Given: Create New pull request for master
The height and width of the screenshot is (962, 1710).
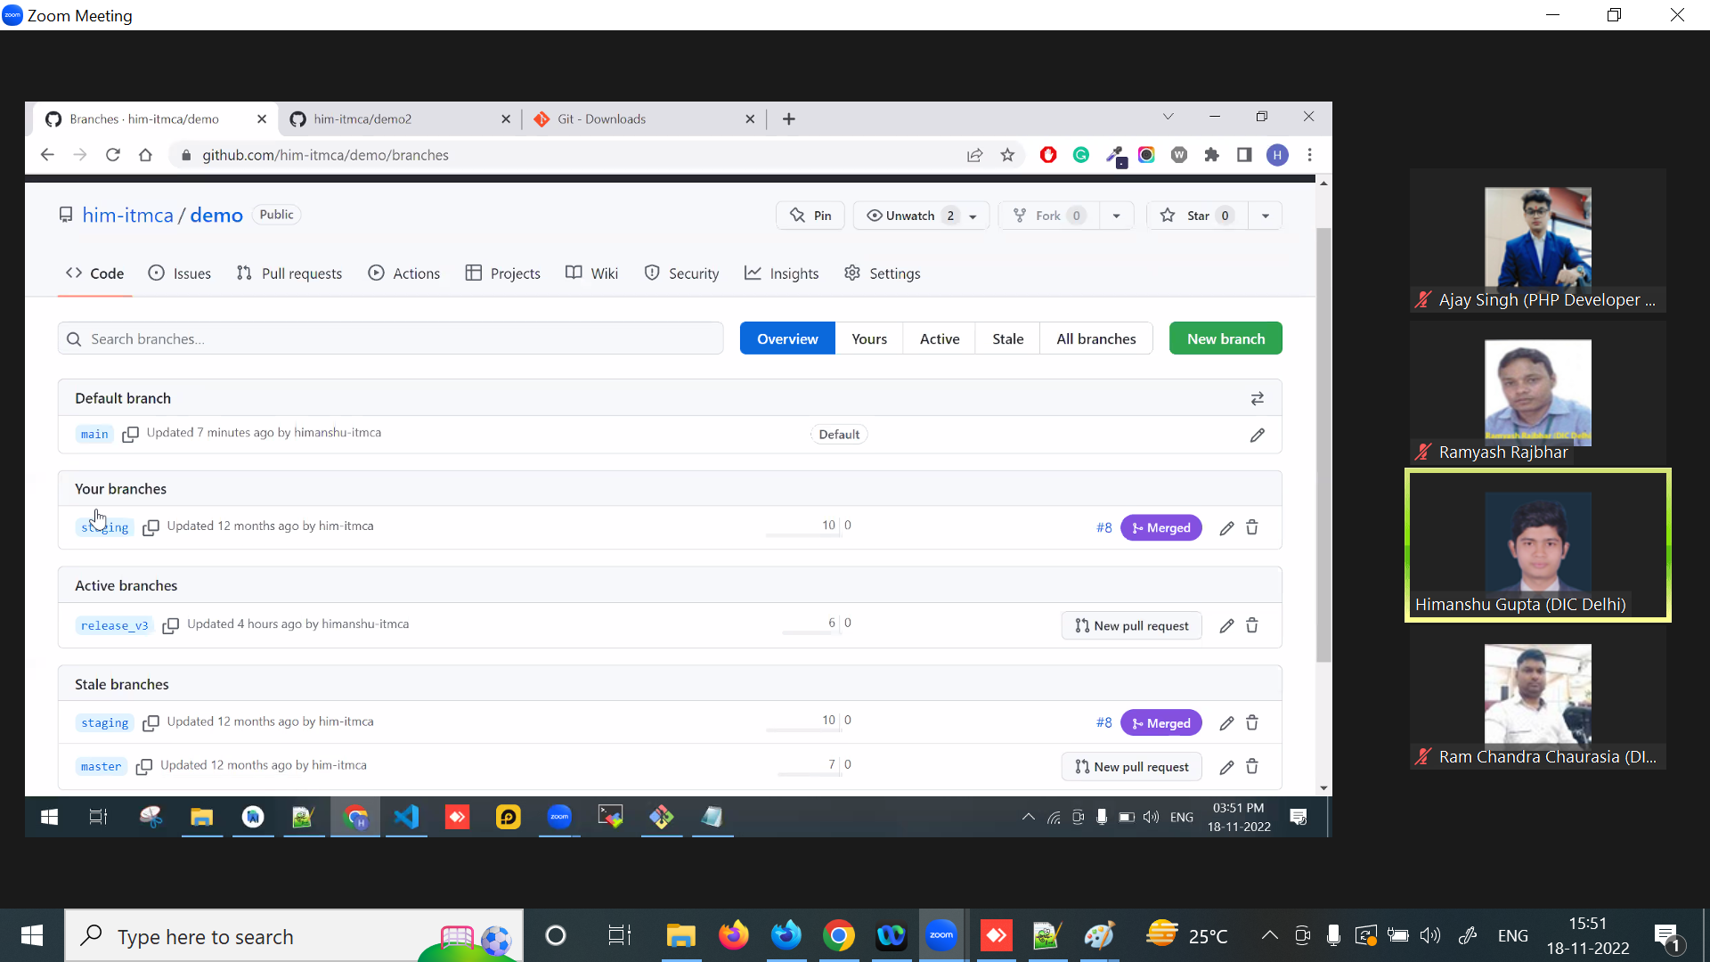Looking at the screenshot, I should (x=1131, y=767).
